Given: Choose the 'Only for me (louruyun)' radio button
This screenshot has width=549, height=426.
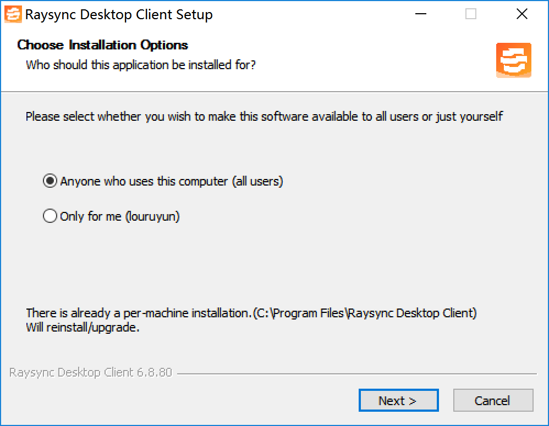Looking at the screenshot, I should [x=50, y=216].
